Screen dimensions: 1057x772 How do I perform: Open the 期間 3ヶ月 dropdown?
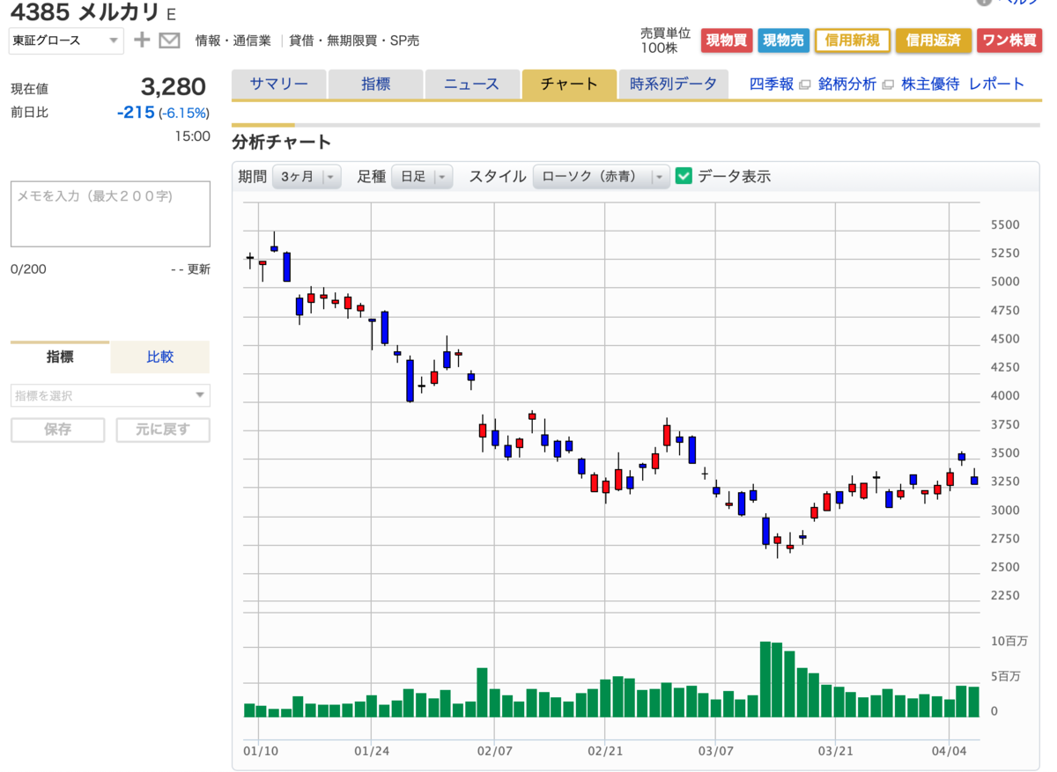click(306, 176)
